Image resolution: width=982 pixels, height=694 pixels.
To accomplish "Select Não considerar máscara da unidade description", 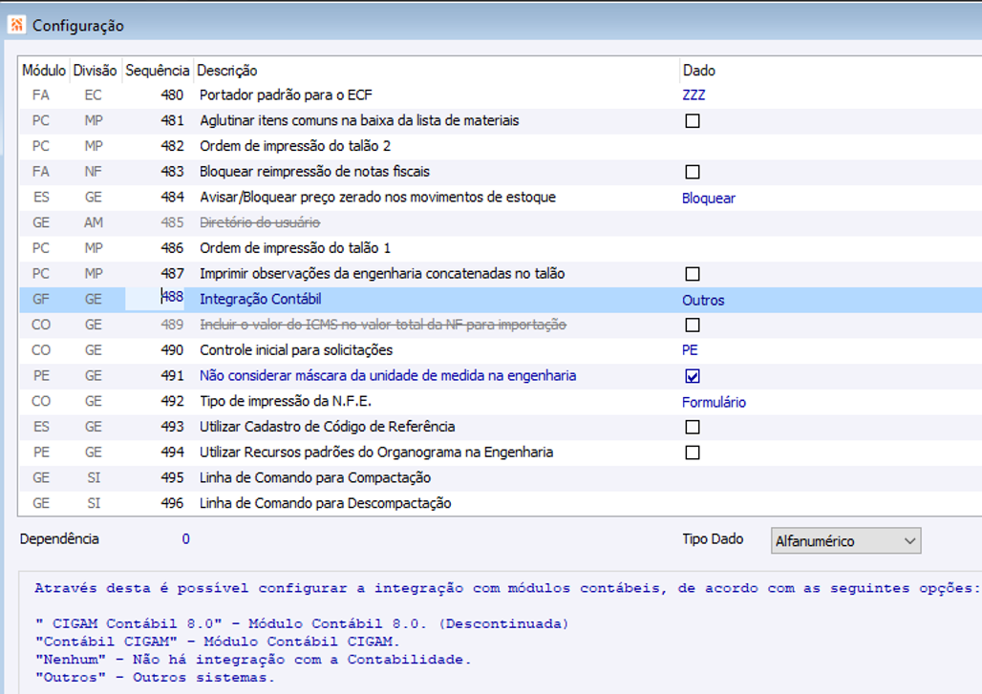I will point(388,375).
